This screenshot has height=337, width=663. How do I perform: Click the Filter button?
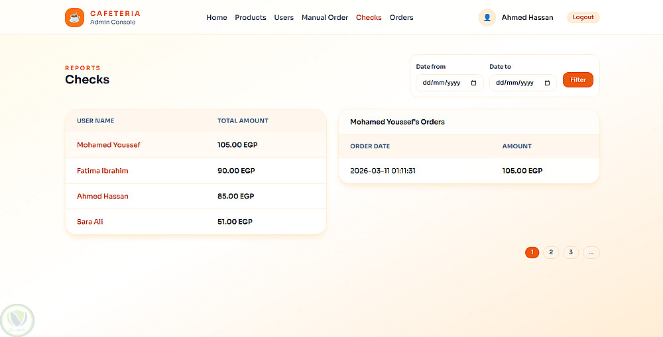pyautogui.click(x=578, y=80)
